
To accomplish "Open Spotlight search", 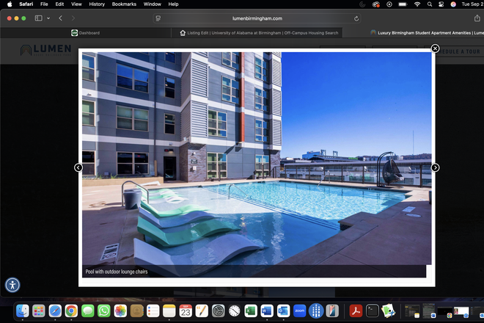I will pyautogui.click(x=429, y=4).
